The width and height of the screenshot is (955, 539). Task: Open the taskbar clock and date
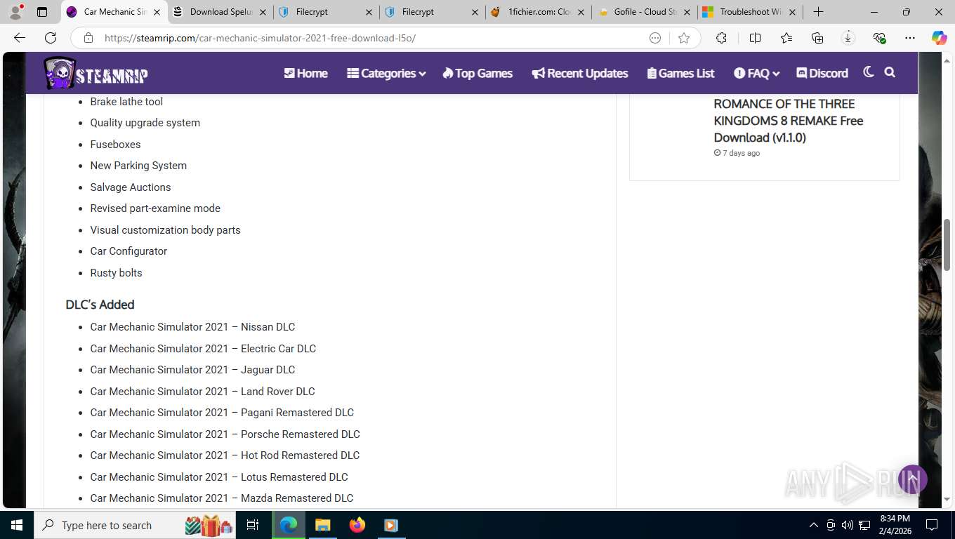895,525
